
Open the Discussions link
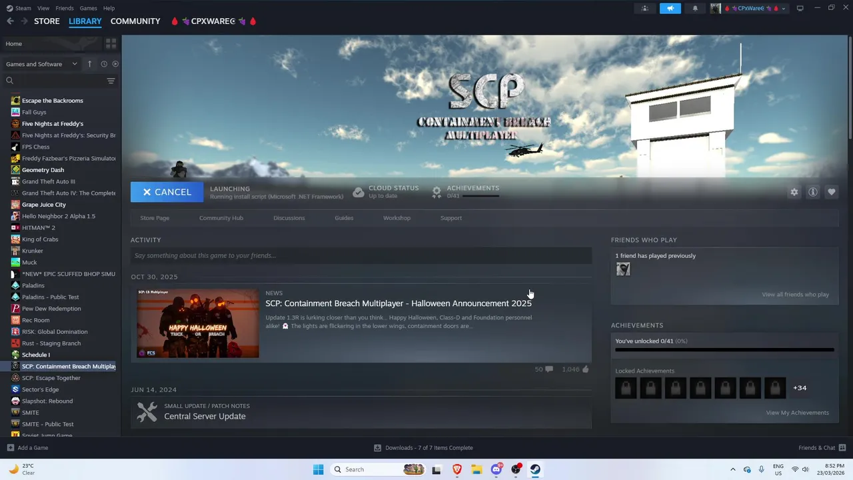click(289, 218)
